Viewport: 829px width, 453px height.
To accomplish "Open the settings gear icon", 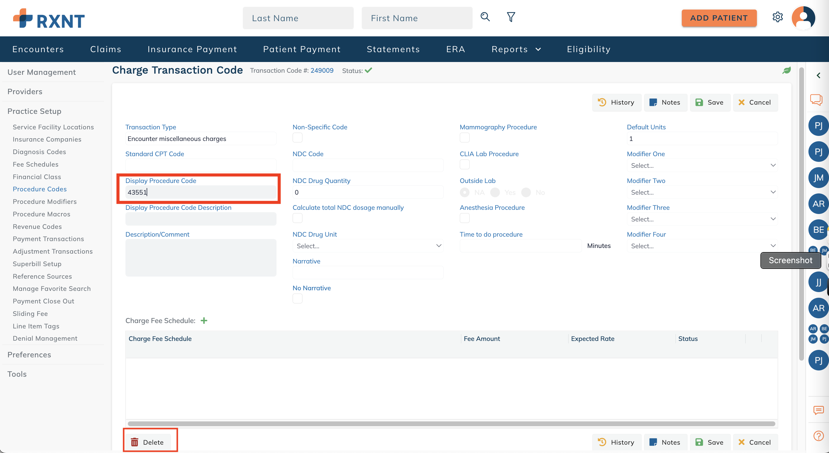I will pyautogui.click(x=777, y=17).
